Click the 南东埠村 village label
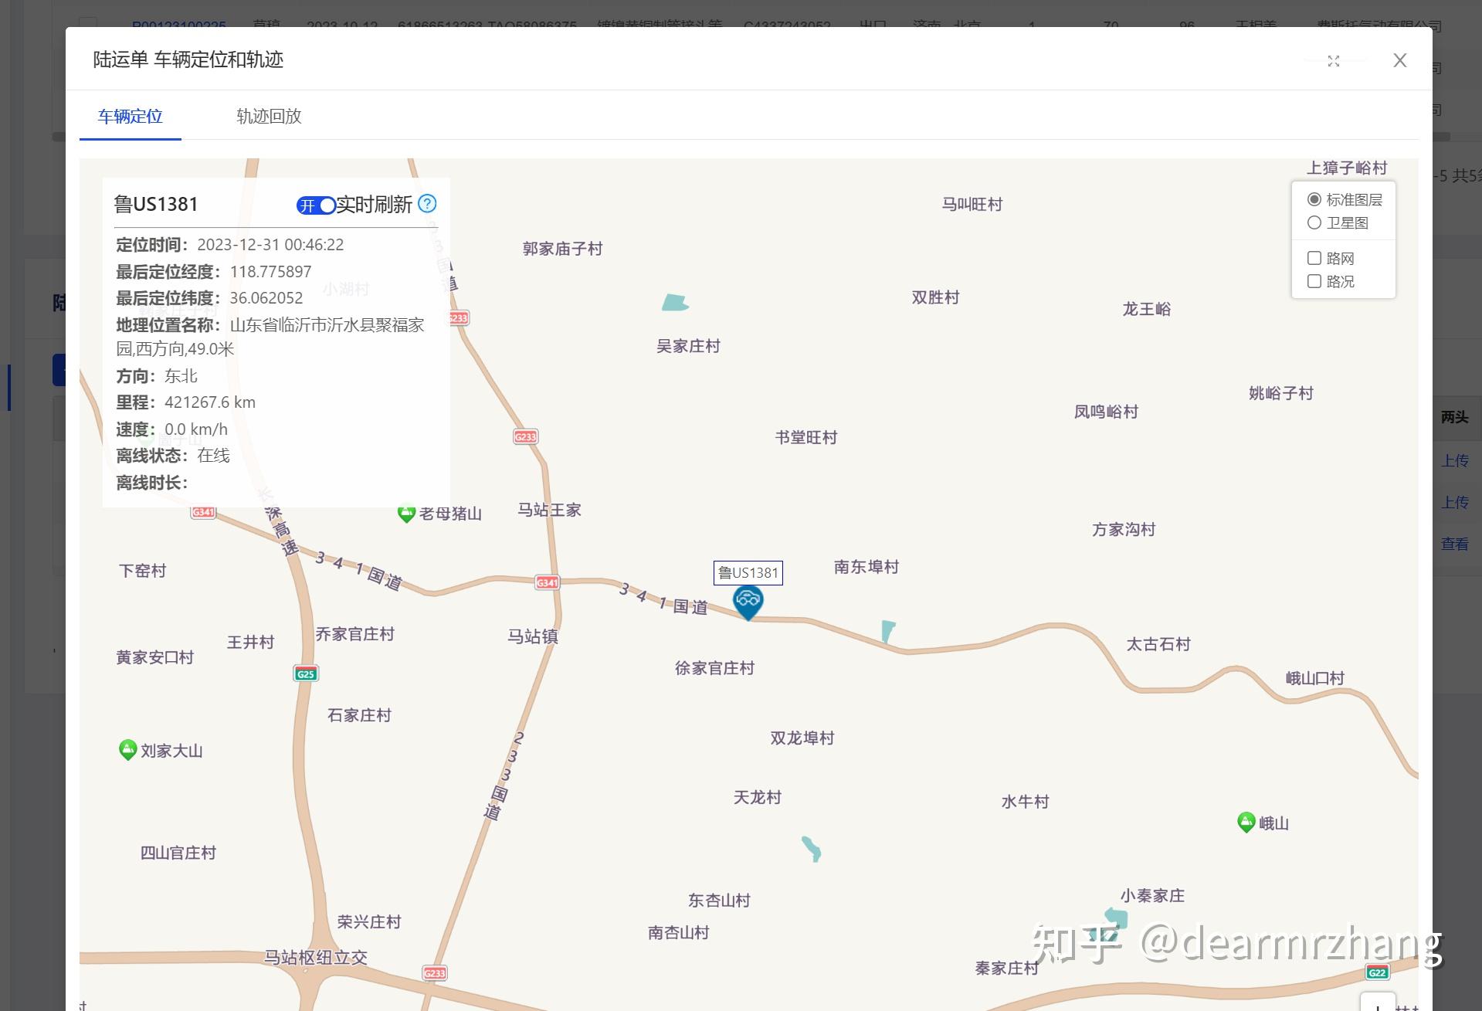Viewport: 1482px width, 1011px height. pyautogui.click(x=866, y=567)
